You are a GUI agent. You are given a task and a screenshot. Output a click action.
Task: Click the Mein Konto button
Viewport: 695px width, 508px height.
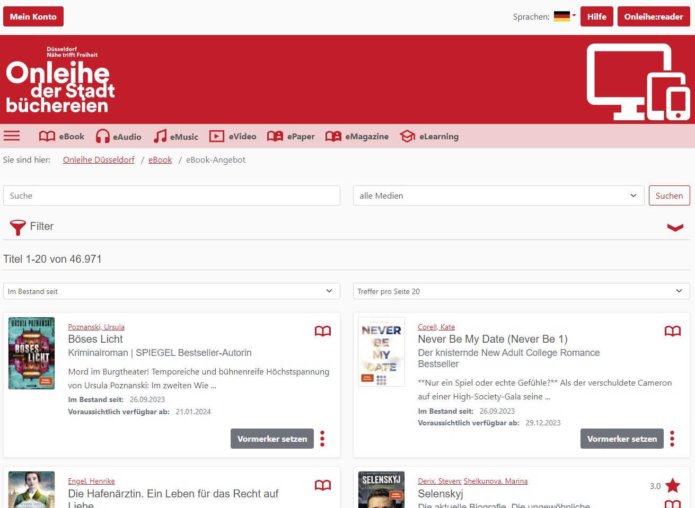33,16
